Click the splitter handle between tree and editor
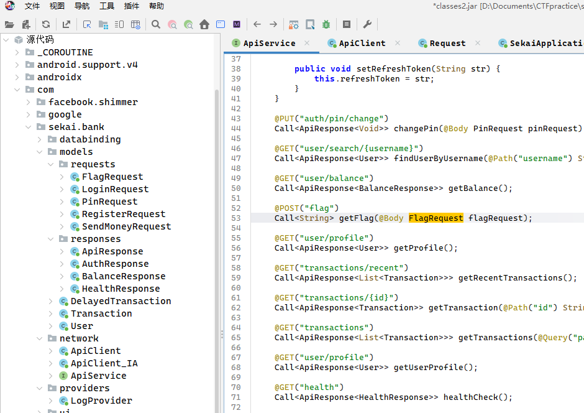The height and width of the screenshot is (413, 584). click(x=222, y=335)
